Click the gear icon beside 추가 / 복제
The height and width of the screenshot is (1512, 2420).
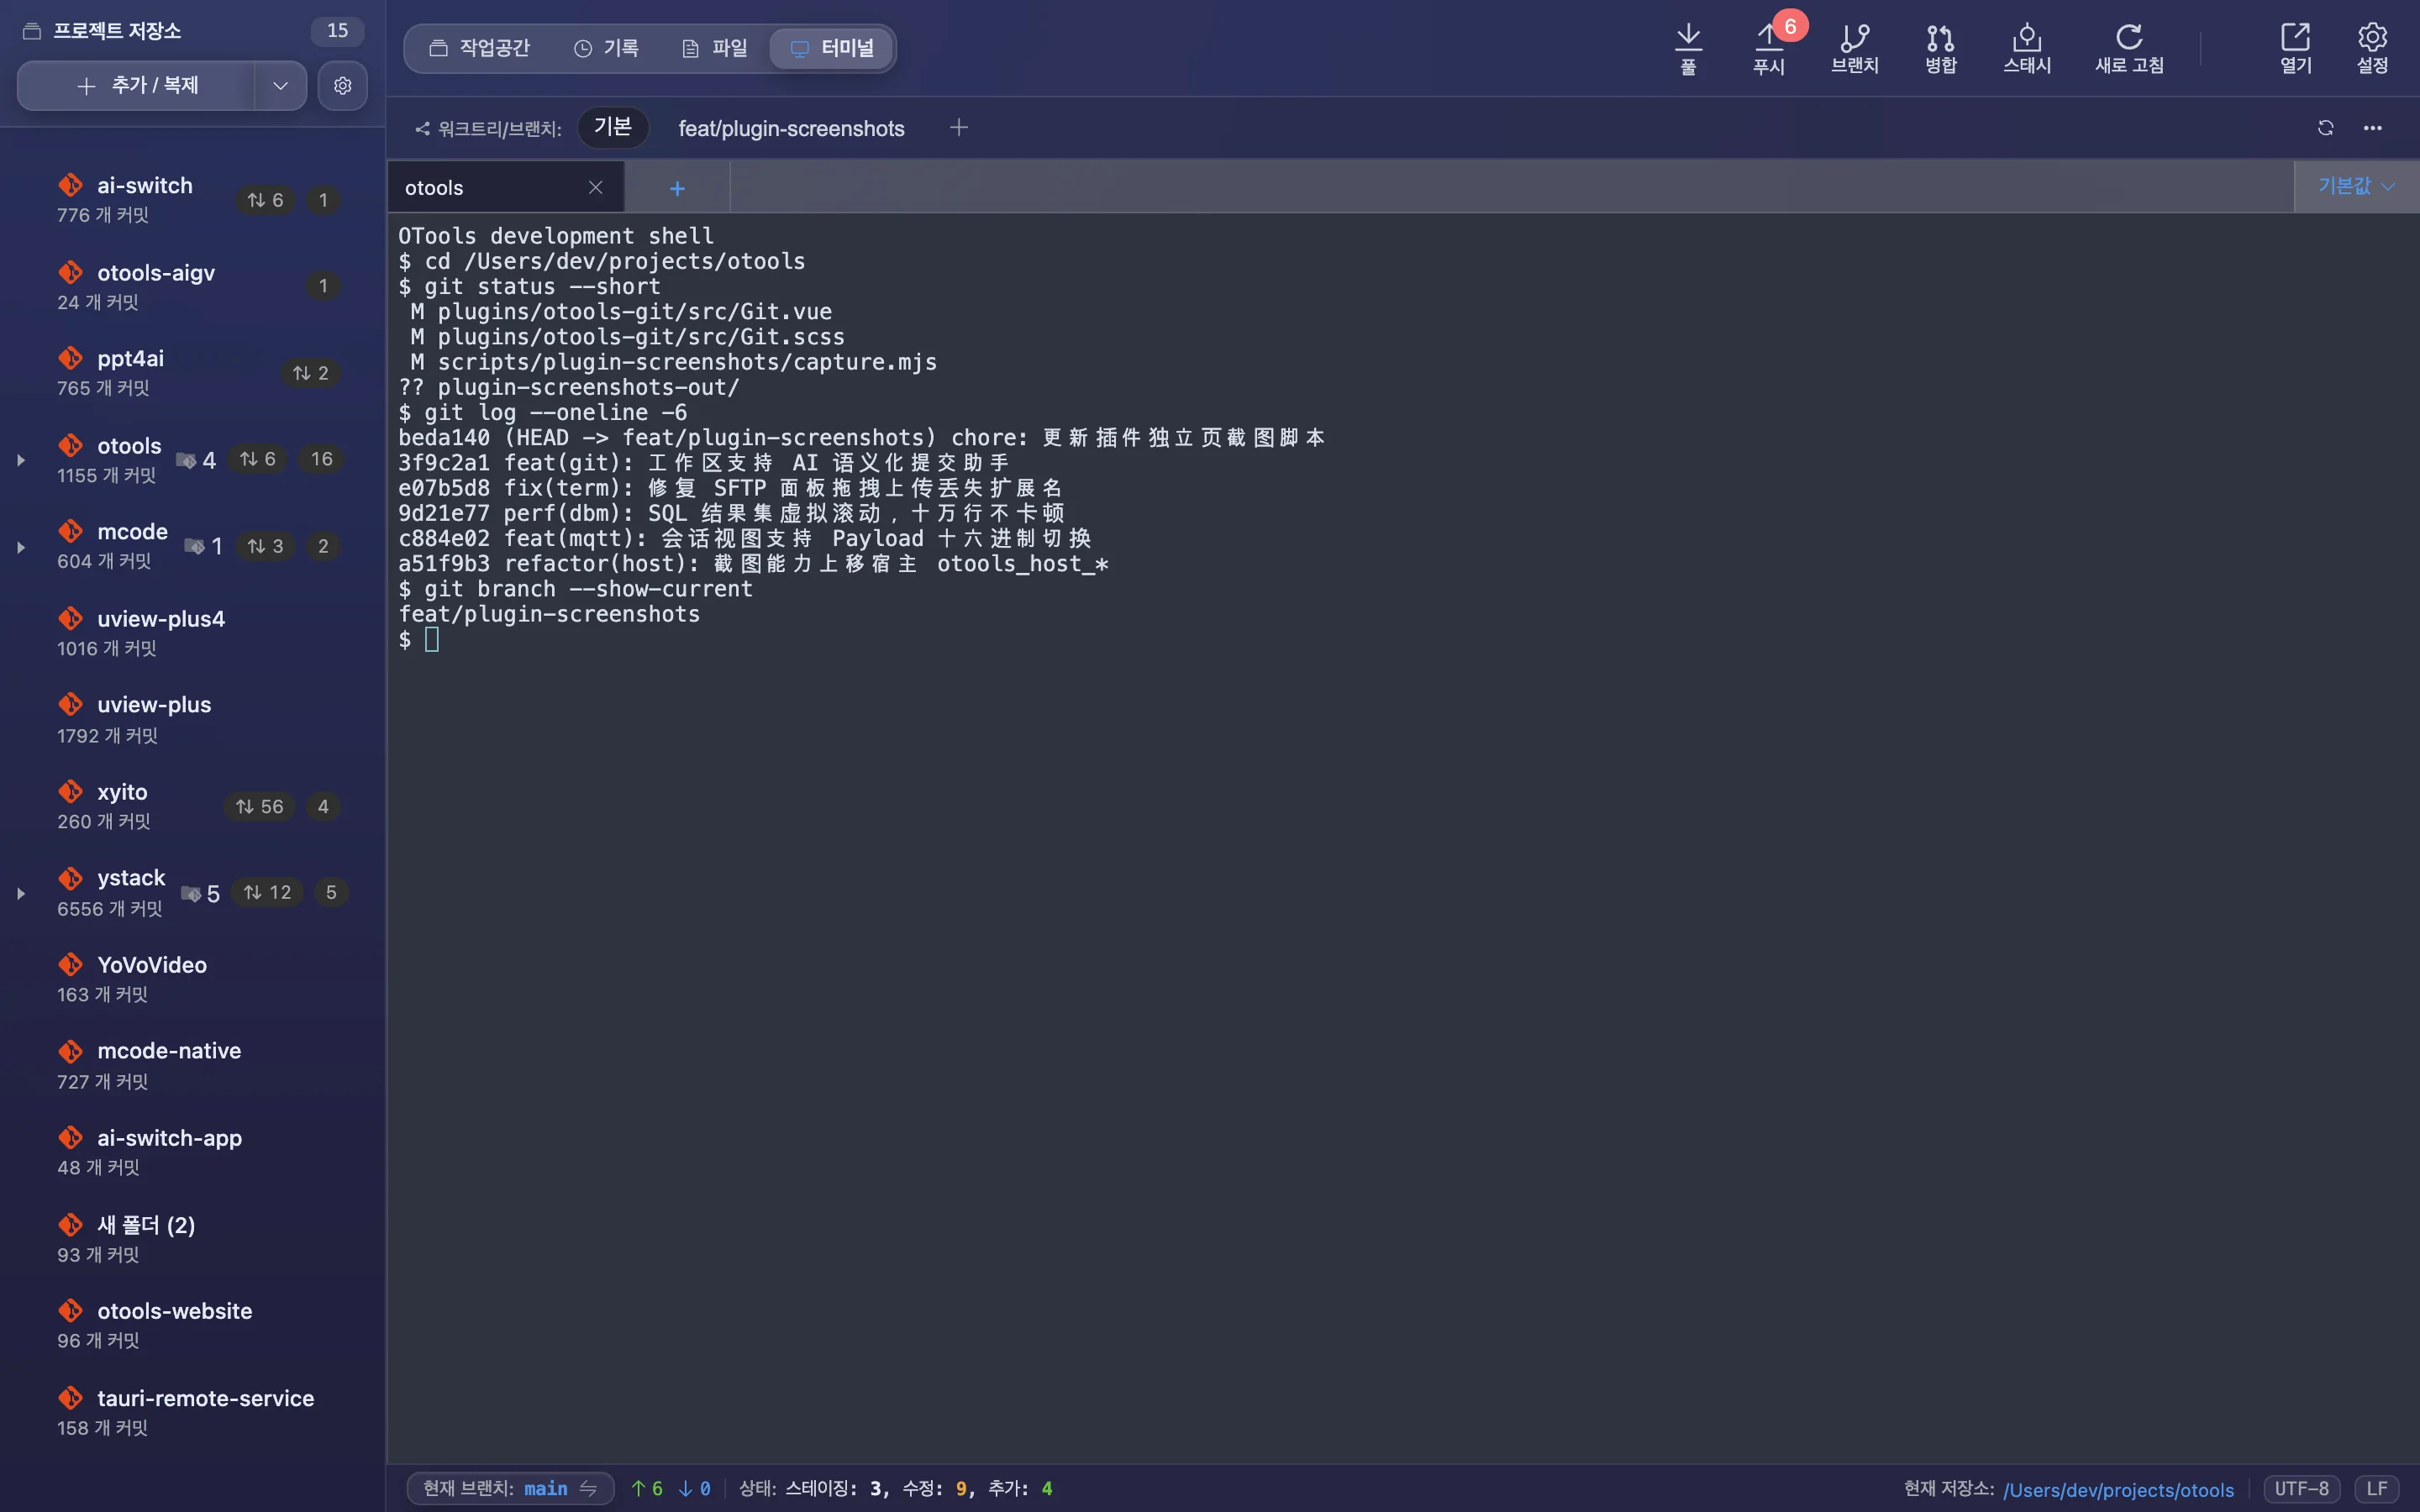pos(342,86)
